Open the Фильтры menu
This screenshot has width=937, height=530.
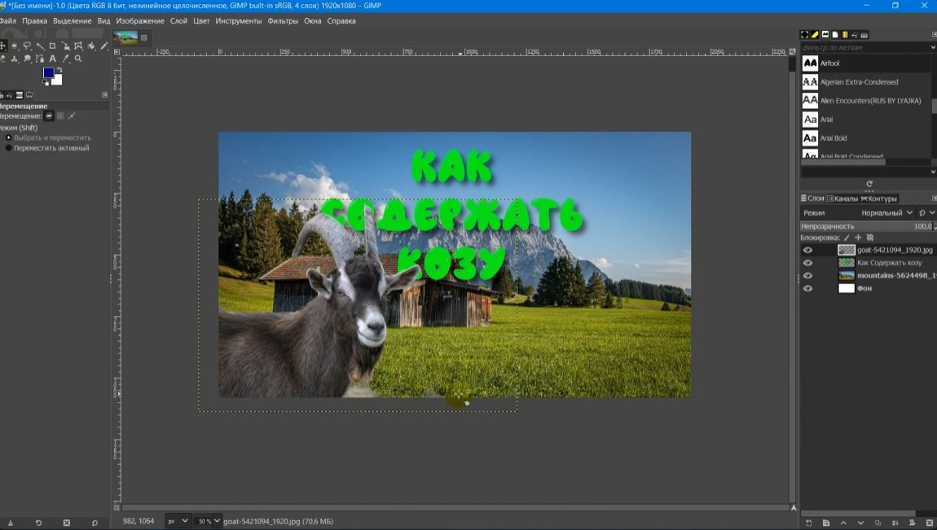pos(283,21)
